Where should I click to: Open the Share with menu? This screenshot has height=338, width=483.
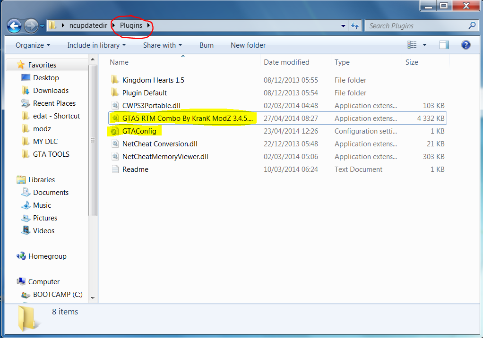163,45
